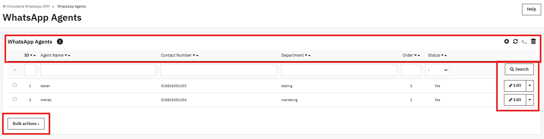Click the agent name 'mehak'

[46, 100]
